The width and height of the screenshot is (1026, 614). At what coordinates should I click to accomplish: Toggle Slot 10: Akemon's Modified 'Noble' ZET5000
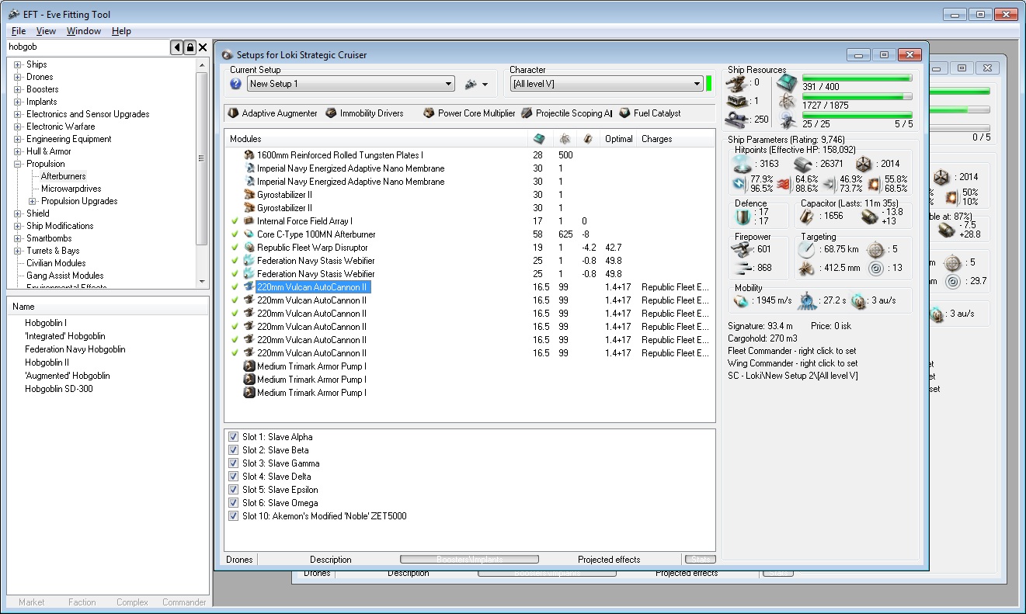234,516
